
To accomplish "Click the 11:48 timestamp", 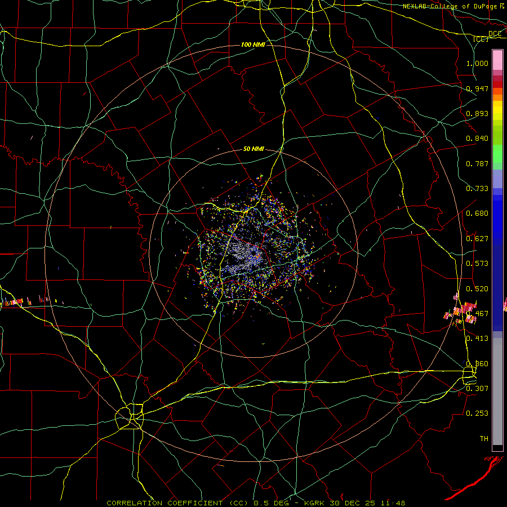I will point(393,503).
